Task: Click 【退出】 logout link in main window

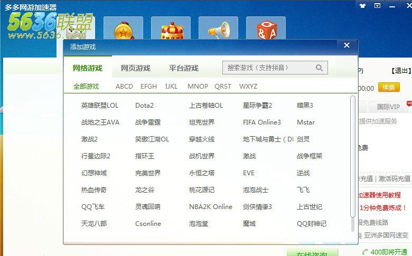Action: 401,71
